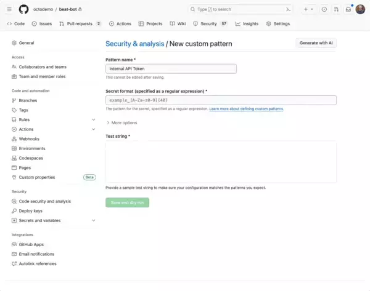The width and height of the screenshot is (370, 291).
Task: Click the Beta badge beside Custom properties
Action: pos(89,177)
